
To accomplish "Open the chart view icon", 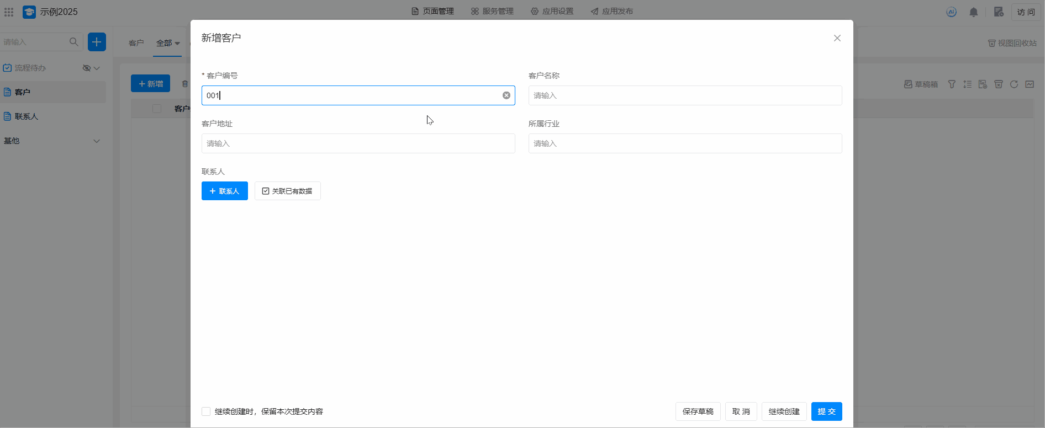I will [1030, 84].
